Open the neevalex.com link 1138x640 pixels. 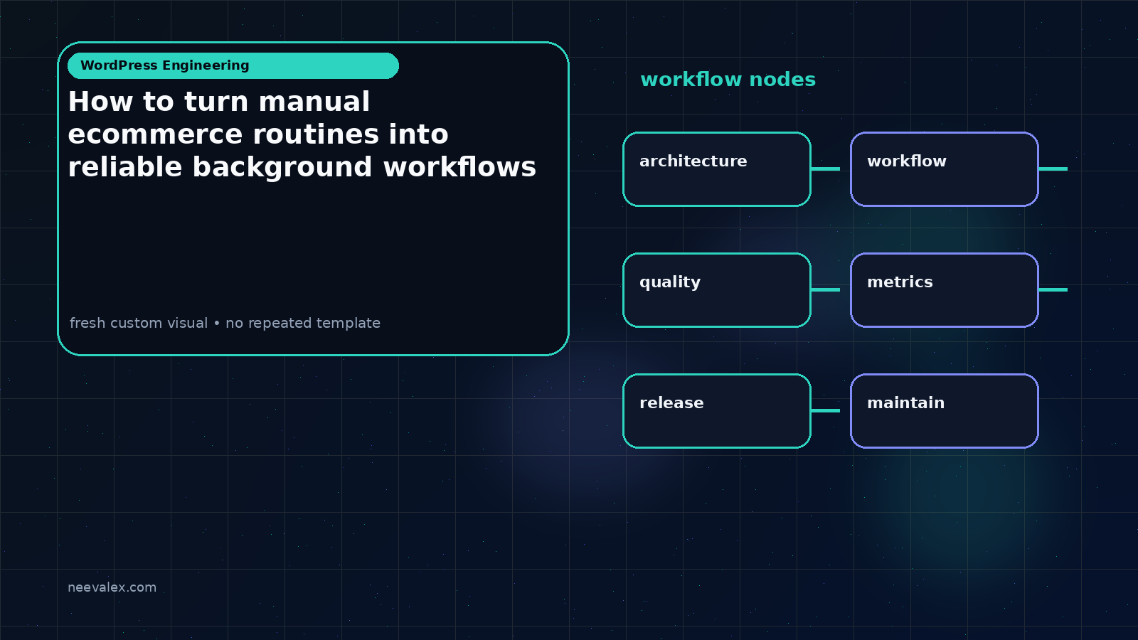pyautogui.click(x=112, y=587)
